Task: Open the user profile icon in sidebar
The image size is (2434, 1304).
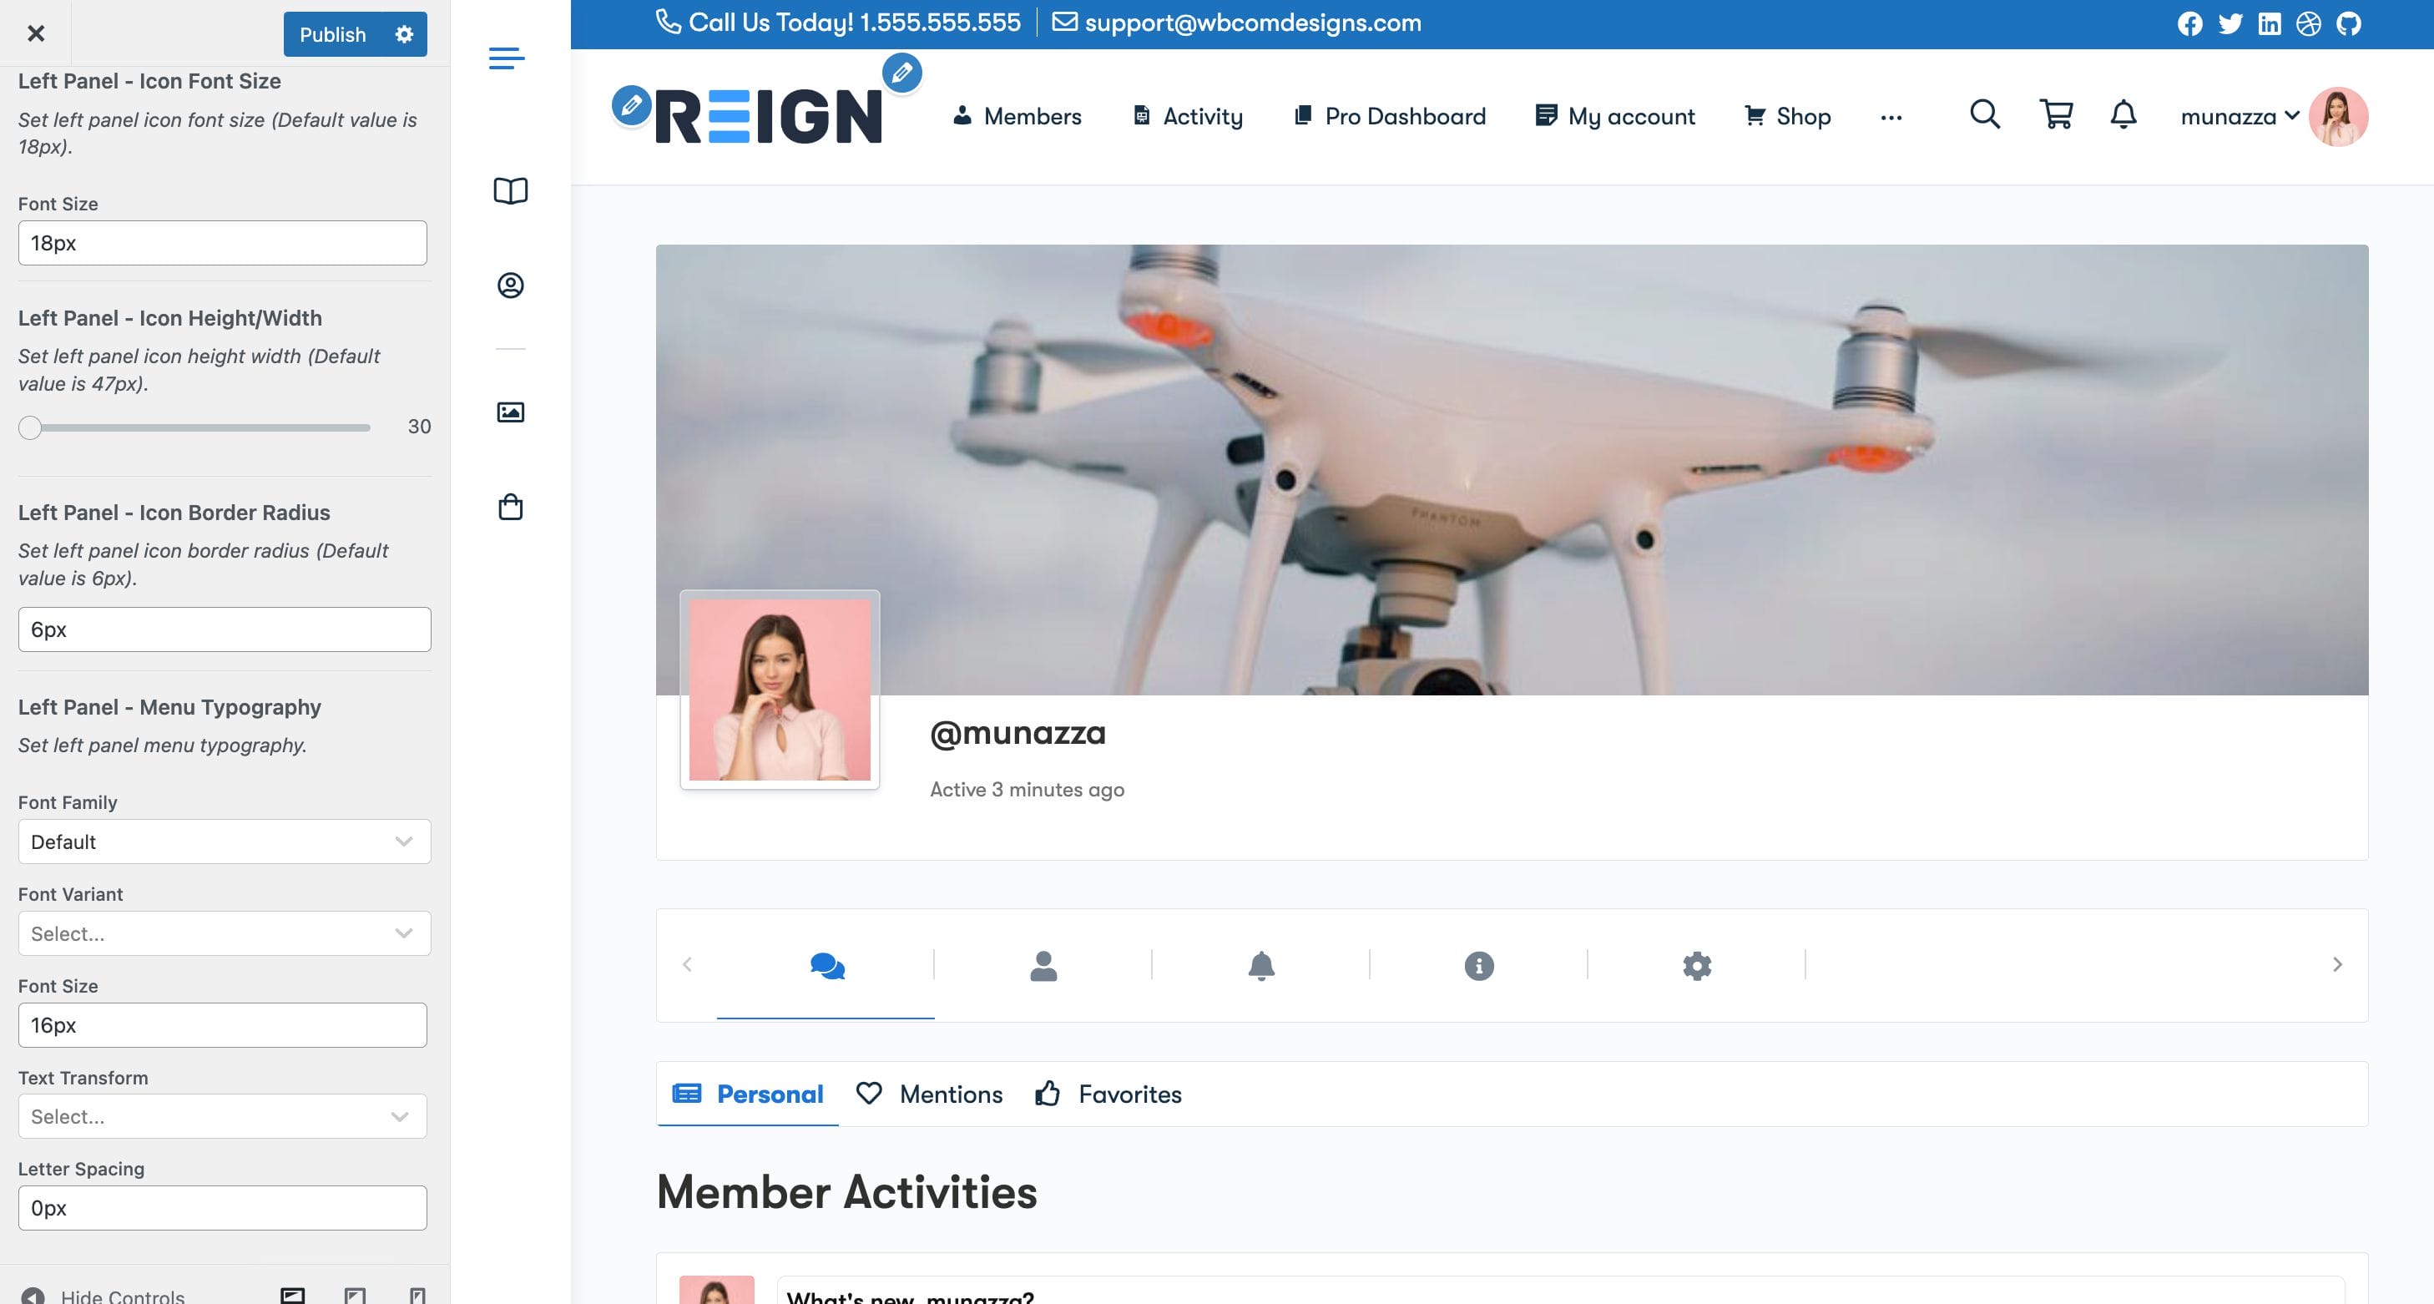Action: point(510,286)
